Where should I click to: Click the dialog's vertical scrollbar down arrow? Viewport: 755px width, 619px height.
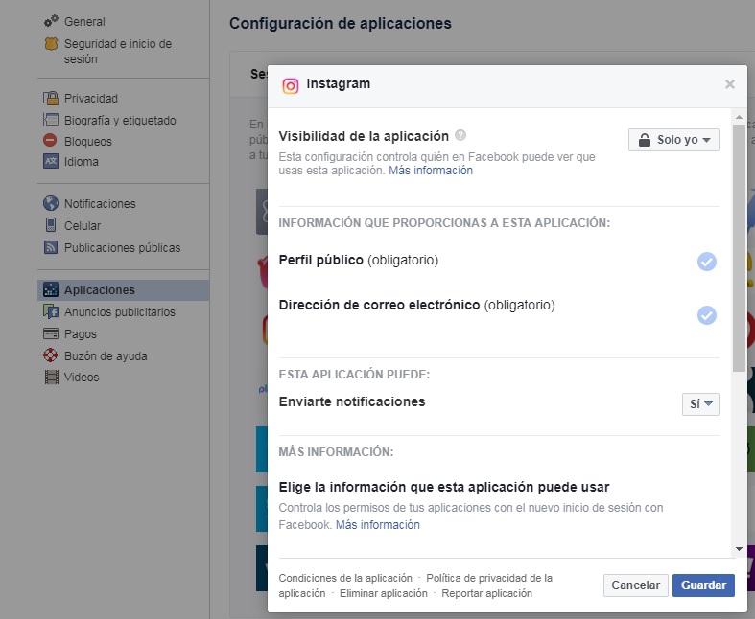[739, 549]
